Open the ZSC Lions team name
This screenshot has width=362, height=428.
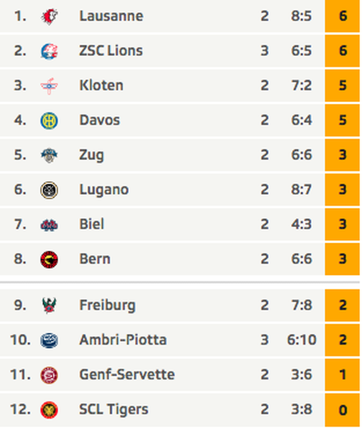tap(111, 50)
